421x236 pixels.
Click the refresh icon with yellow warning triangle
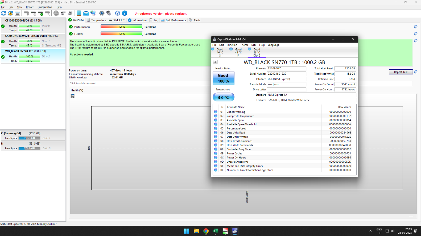tap(11, 13)
